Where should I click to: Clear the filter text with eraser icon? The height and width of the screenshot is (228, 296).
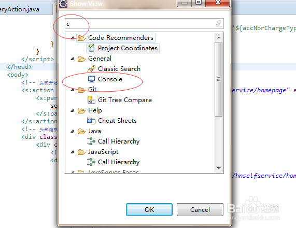coord(219,24)
